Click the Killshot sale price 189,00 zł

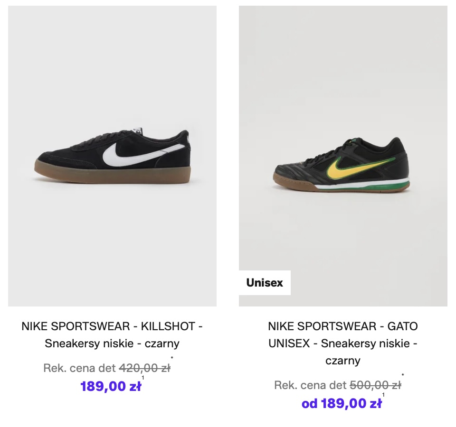pos(111,387)
